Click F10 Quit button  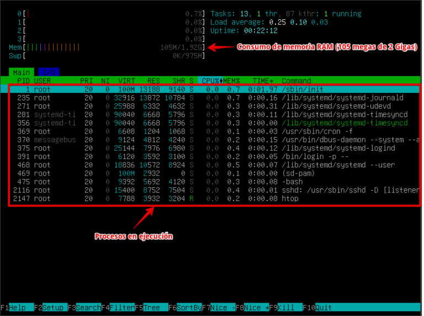click(317, 308)
